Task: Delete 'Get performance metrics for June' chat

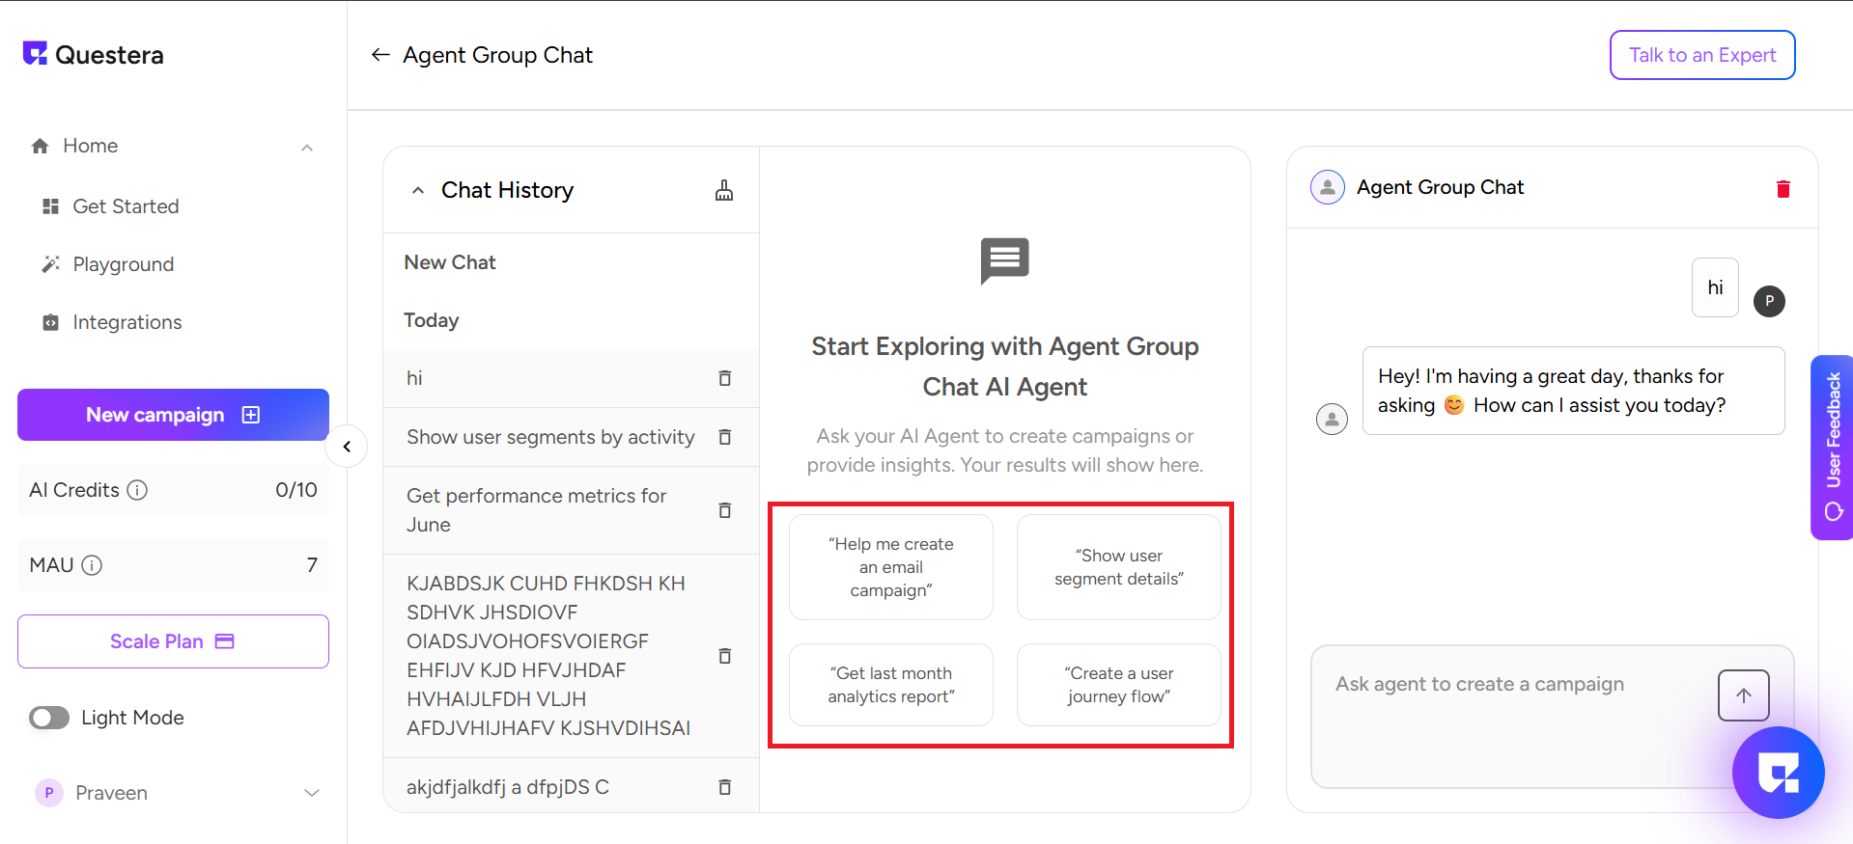Action: coord(725,510)
